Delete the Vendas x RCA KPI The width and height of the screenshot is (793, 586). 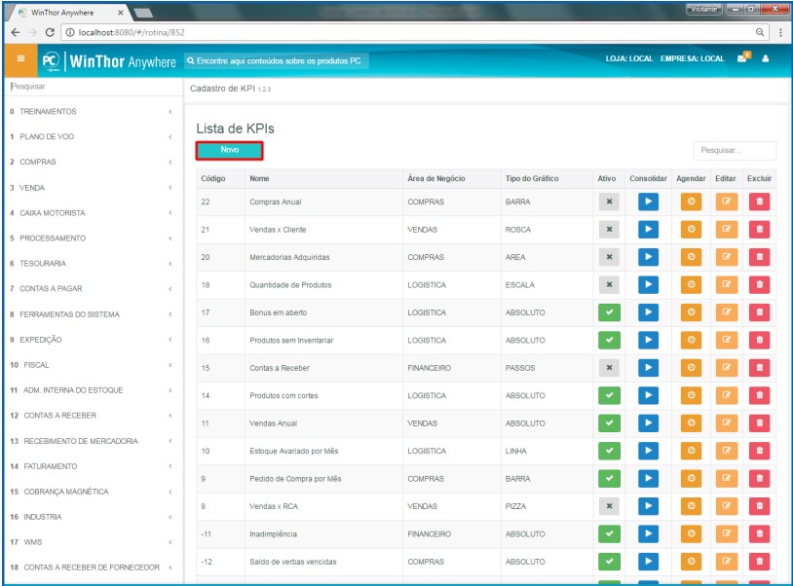click(x=759, y=506)
